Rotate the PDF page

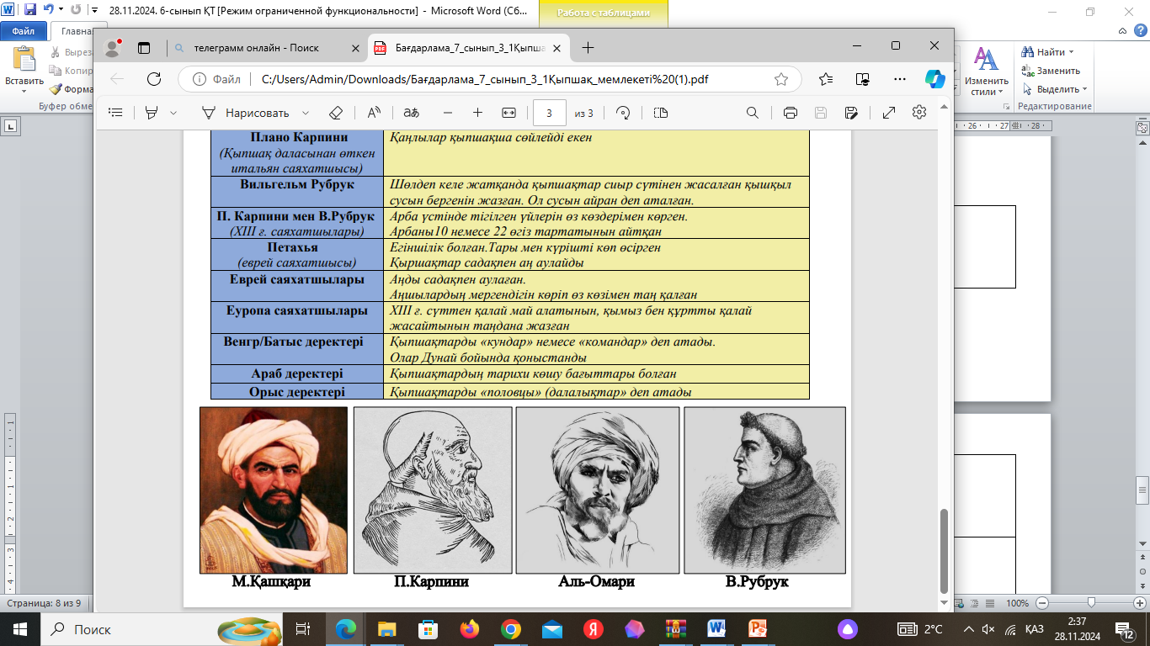coord(623,113)
